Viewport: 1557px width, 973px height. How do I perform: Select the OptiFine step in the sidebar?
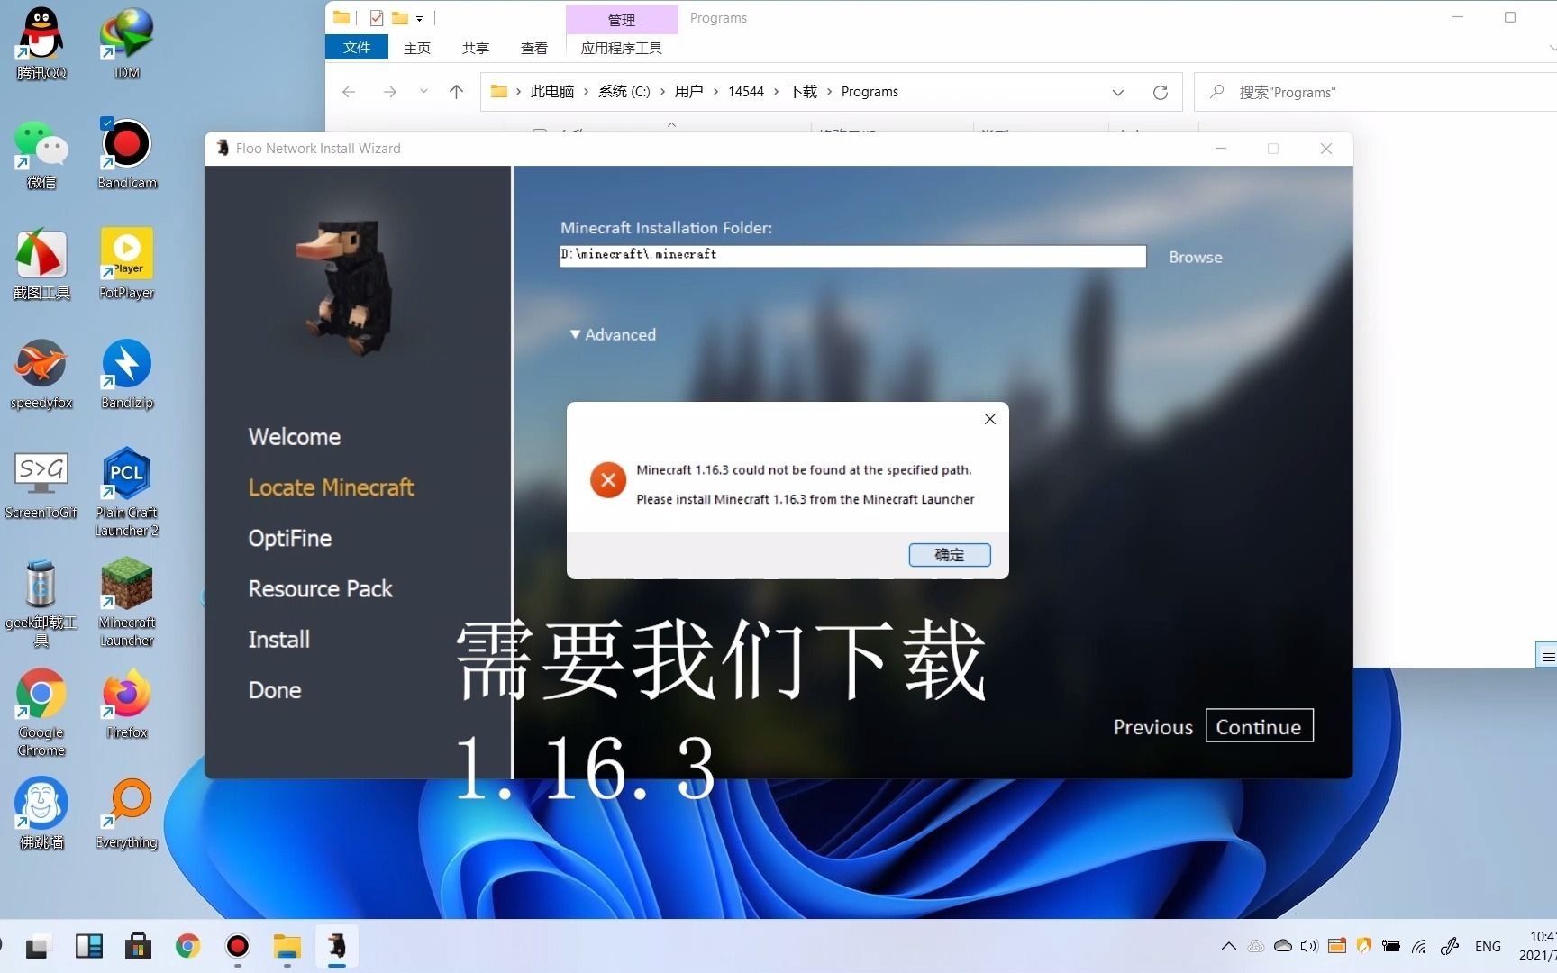[x=290, y=538]
